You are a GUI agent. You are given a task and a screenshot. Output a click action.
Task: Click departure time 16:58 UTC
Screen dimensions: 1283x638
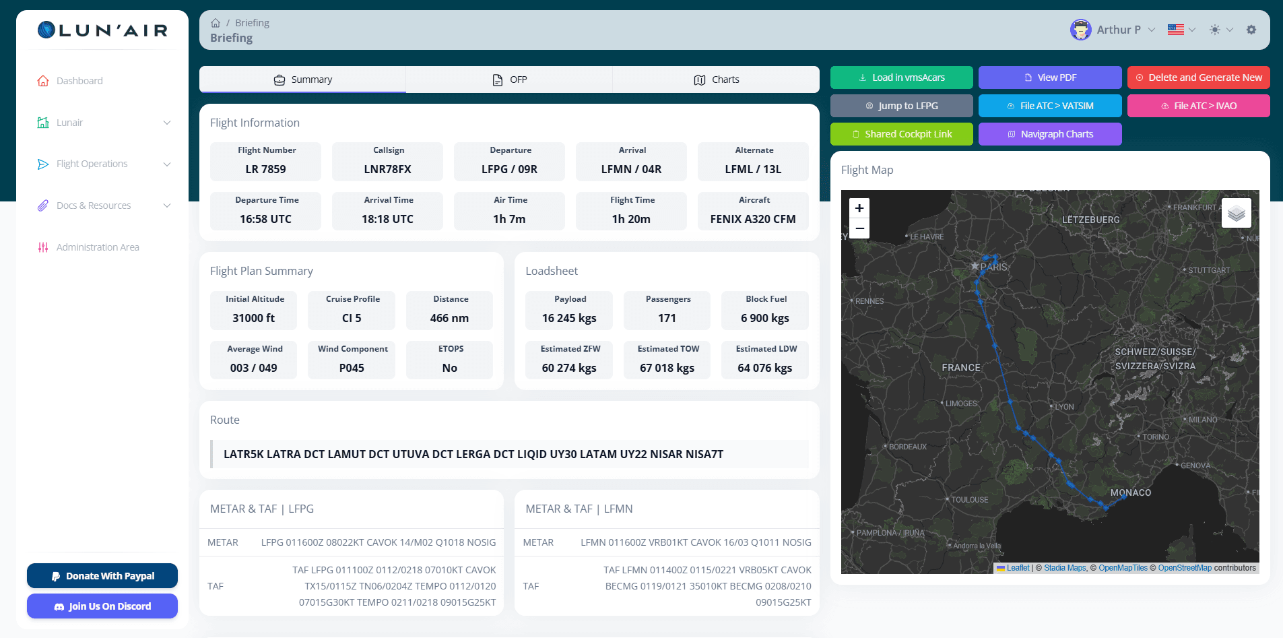[x=265, y=219]
